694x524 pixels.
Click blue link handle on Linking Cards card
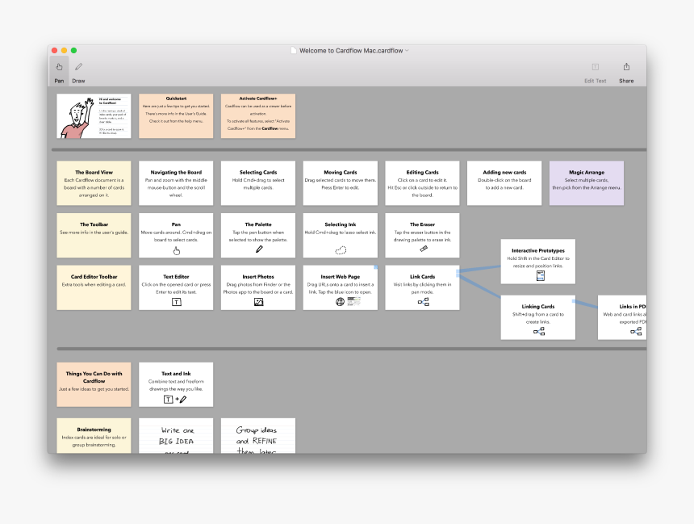point(574,301)
